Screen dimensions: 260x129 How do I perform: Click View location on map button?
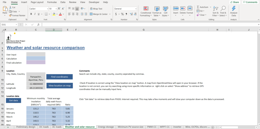(59, 85)
